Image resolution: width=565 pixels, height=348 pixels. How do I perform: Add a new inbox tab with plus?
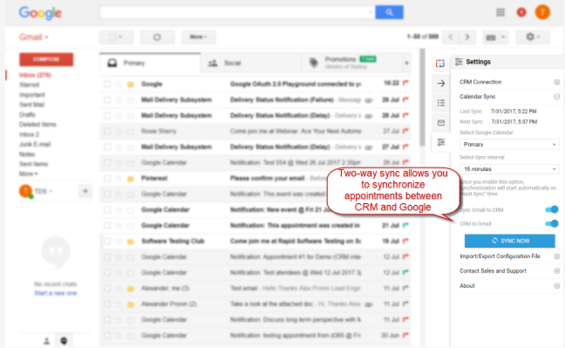click(x=406, y=63)
